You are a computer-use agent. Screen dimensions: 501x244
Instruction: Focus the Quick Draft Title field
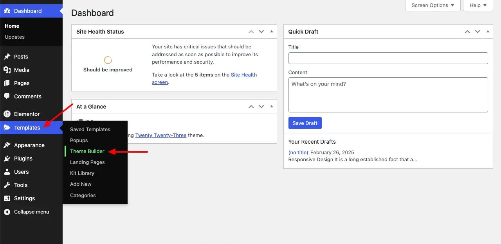[388, 58]
